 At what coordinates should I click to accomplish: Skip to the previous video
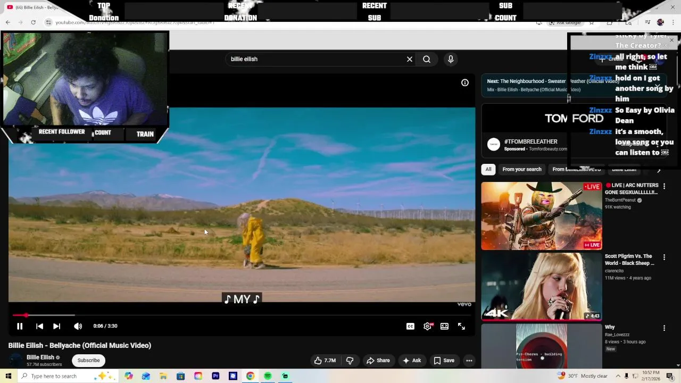tap(39, 326)
